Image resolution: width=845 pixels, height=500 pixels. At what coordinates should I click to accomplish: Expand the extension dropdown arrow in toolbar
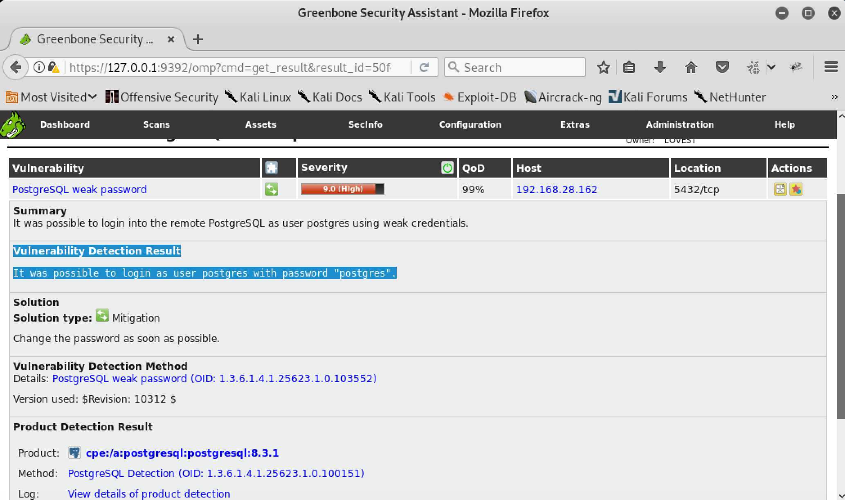point(771,67)
